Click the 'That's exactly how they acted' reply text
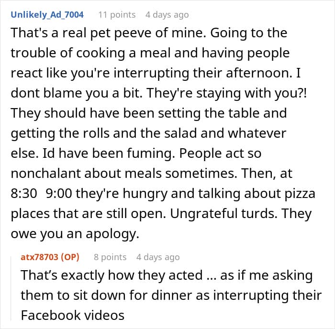The height and width of the screenshot is (329, 335). [x=112, y=275]
